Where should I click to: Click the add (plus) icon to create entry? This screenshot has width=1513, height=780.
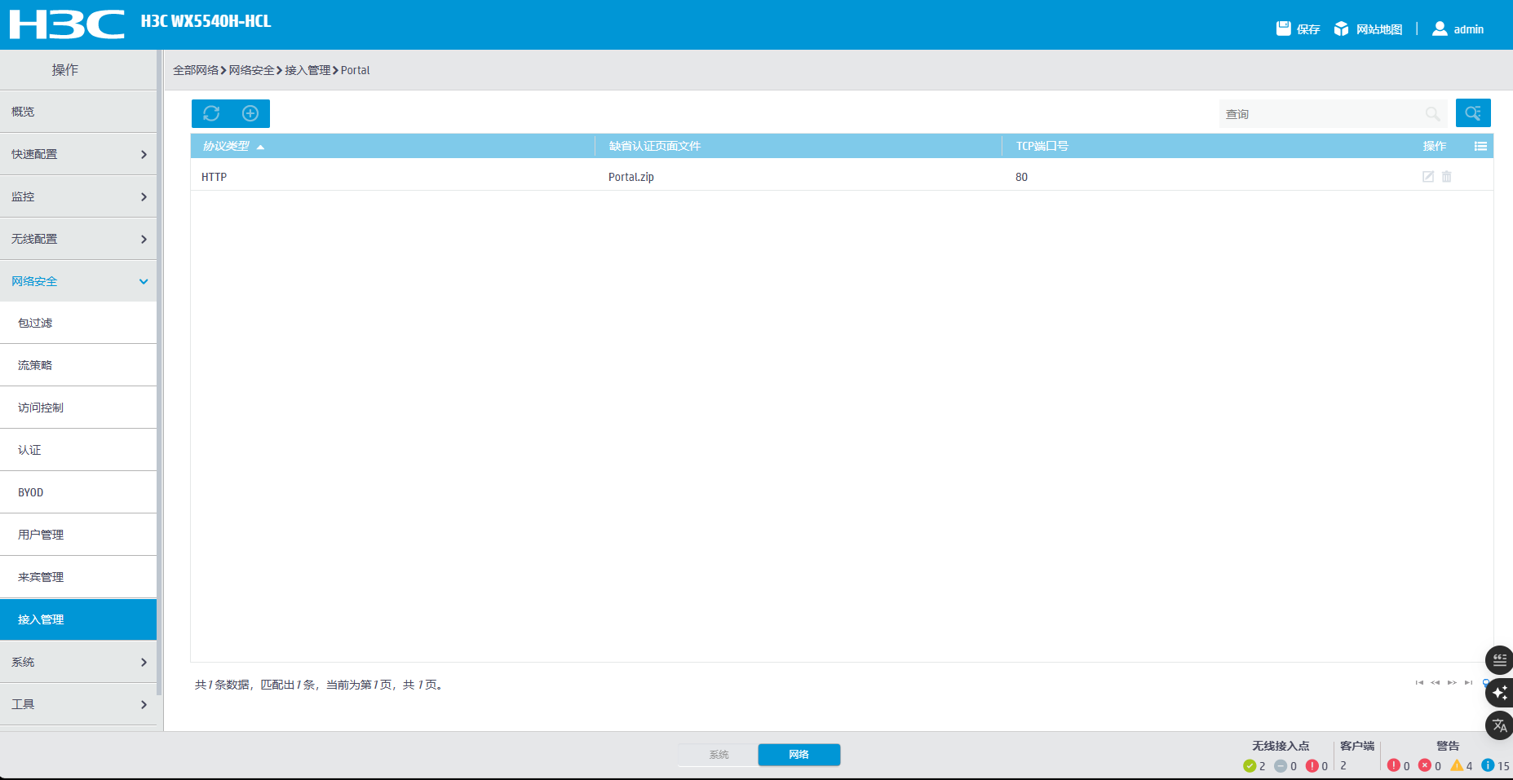[x=250, y=113]
